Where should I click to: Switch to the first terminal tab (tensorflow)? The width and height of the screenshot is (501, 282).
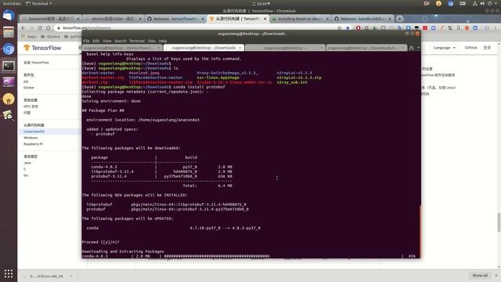(x=122, y=48)
